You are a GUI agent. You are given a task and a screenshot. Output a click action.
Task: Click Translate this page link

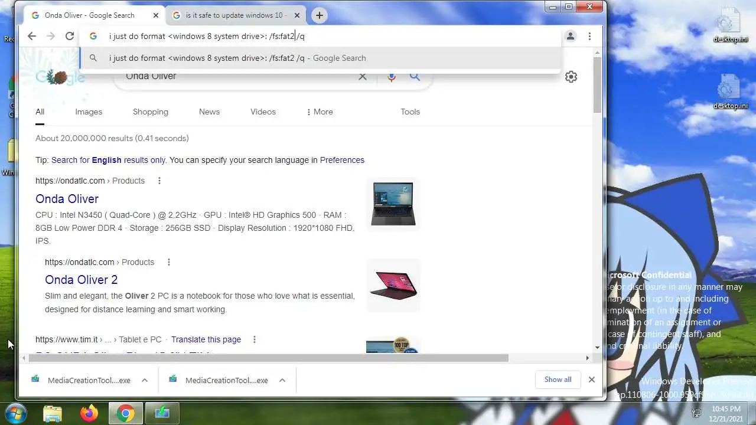click(206, 339)
